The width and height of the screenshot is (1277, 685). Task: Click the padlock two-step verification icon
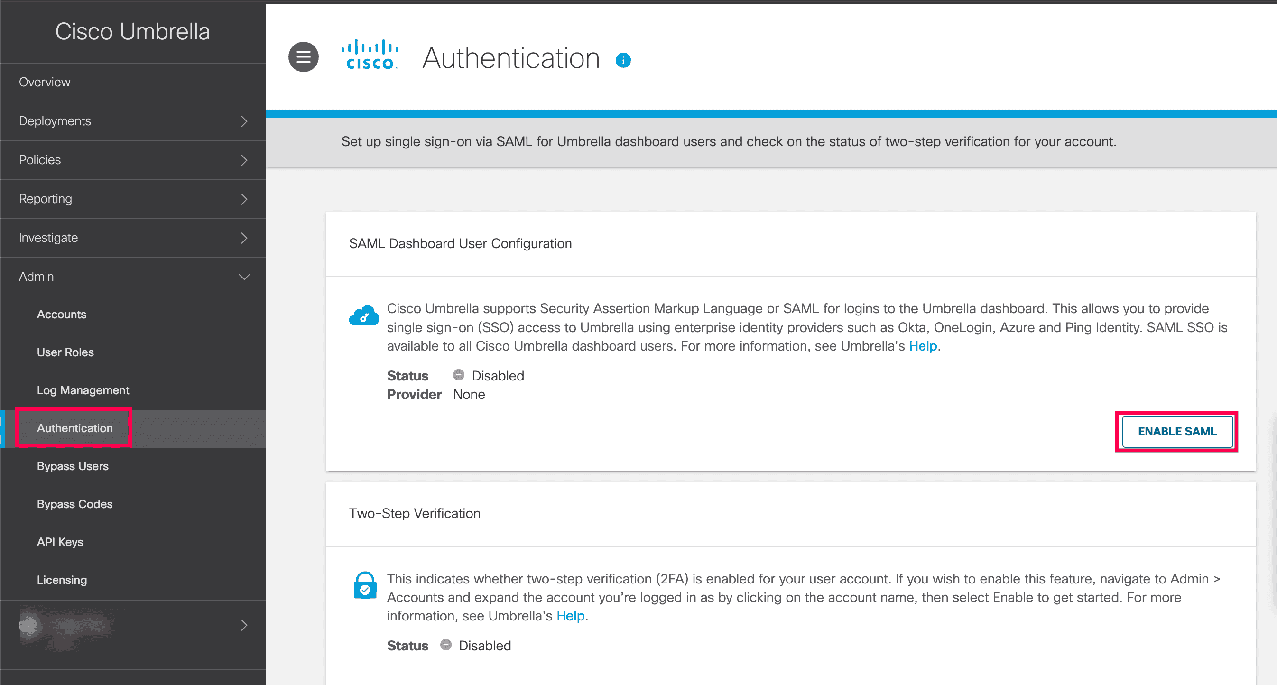(365, 585)
